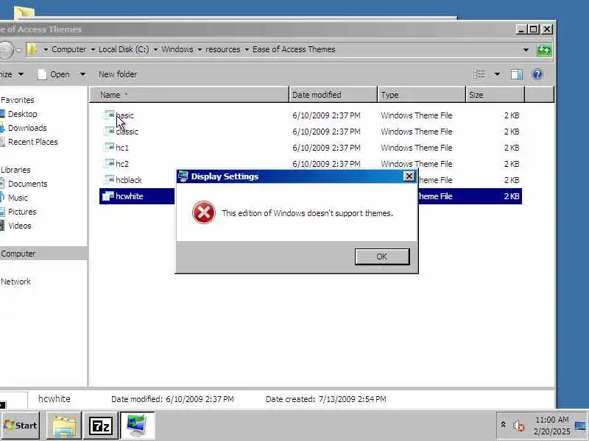Toggle the preview pane icon
This screenshot has height=441, width=589.
[x=517, y=74]
